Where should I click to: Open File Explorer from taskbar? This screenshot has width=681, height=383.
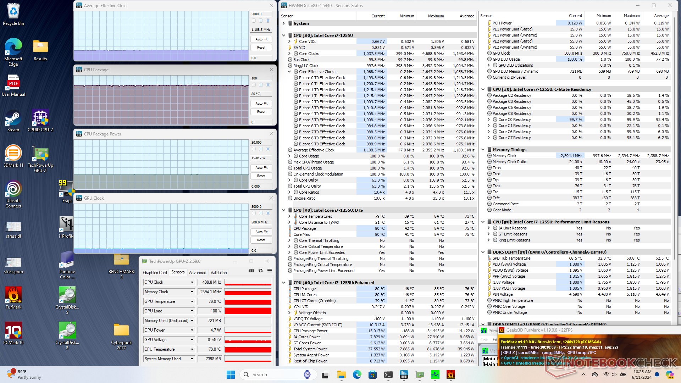(x=341, y=374)
